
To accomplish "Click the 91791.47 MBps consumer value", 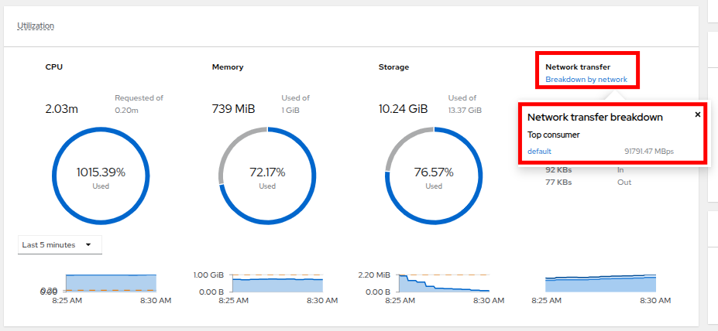I will (648, 151).
